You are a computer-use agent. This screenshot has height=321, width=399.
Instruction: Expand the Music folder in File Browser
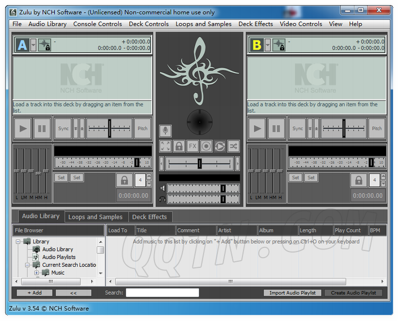[37, 273]
